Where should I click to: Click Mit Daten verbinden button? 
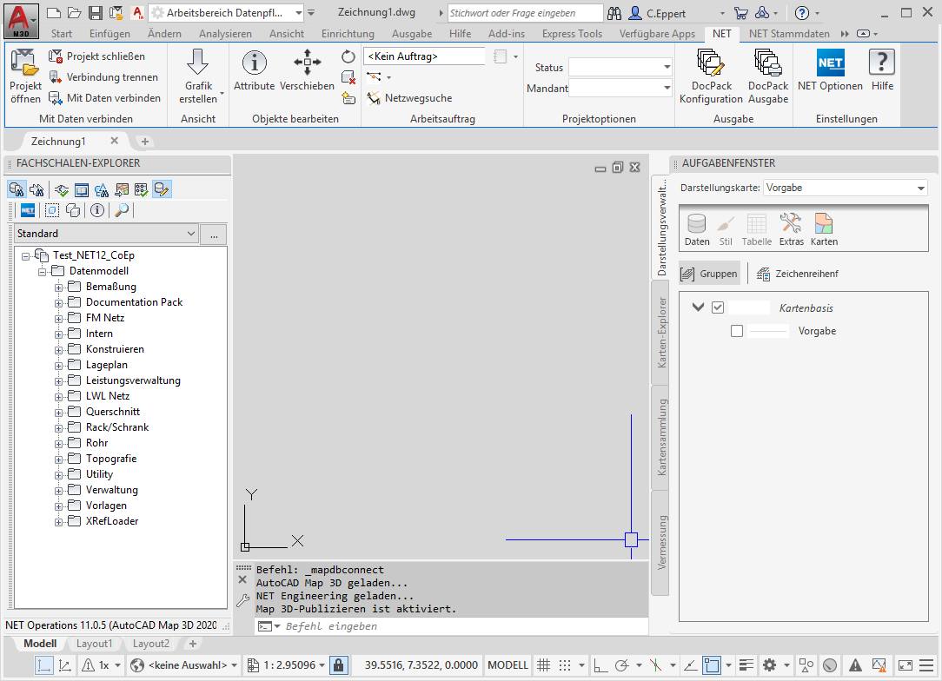[104, 98]
